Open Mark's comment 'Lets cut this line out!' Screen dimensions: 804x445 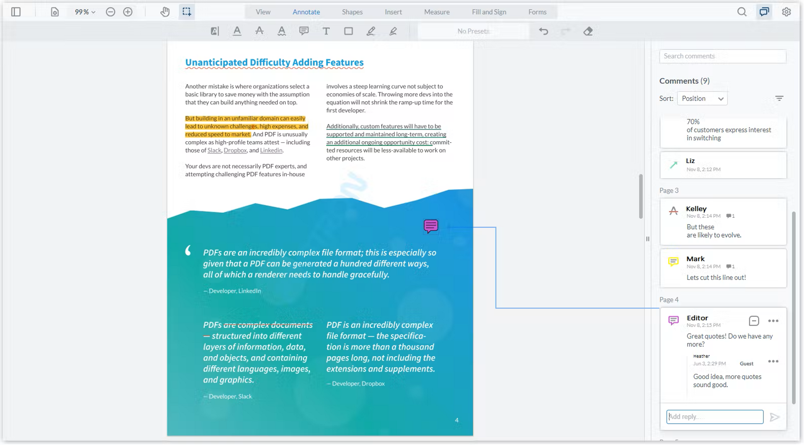[723, 268]
